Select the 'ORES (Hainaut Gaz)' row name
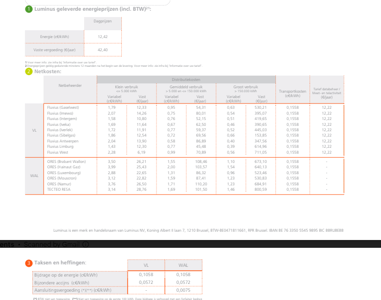381x300 pixels. (64, 167)
